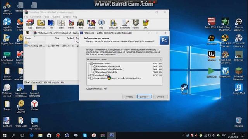The image size is (248, 139).
Task: Click WinRAR up-one-level arrow icon
Action: point(27,33)
